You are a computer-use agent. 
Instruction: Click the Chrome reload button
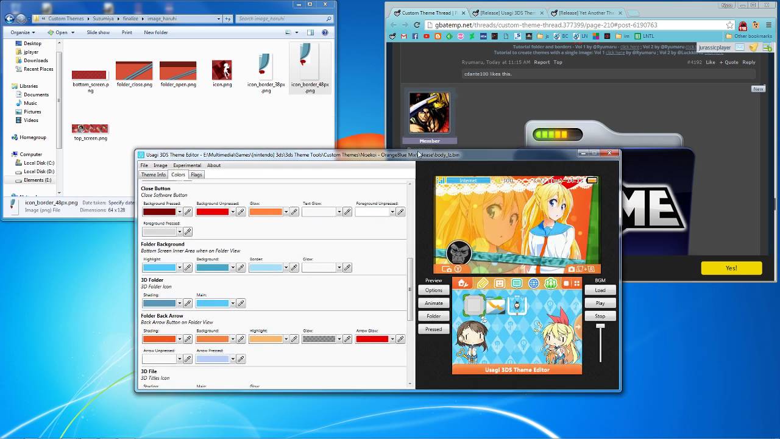click(x=417, y=25)
